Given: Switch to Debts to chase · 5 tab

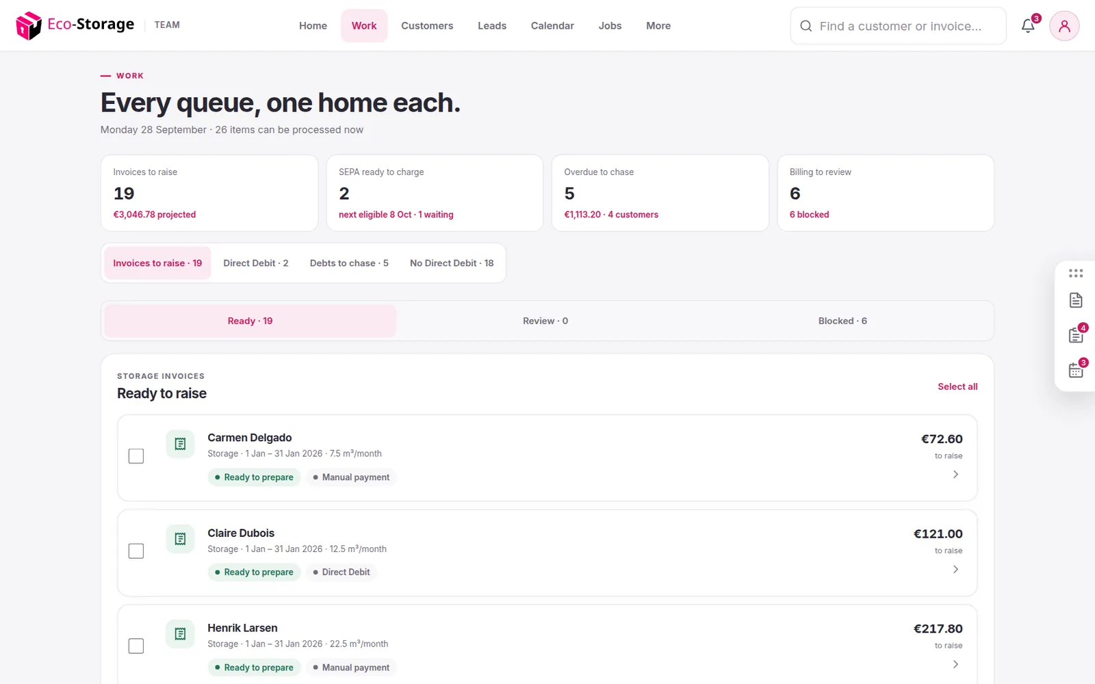Looking at the screenshot, I should tap(349, 263).
